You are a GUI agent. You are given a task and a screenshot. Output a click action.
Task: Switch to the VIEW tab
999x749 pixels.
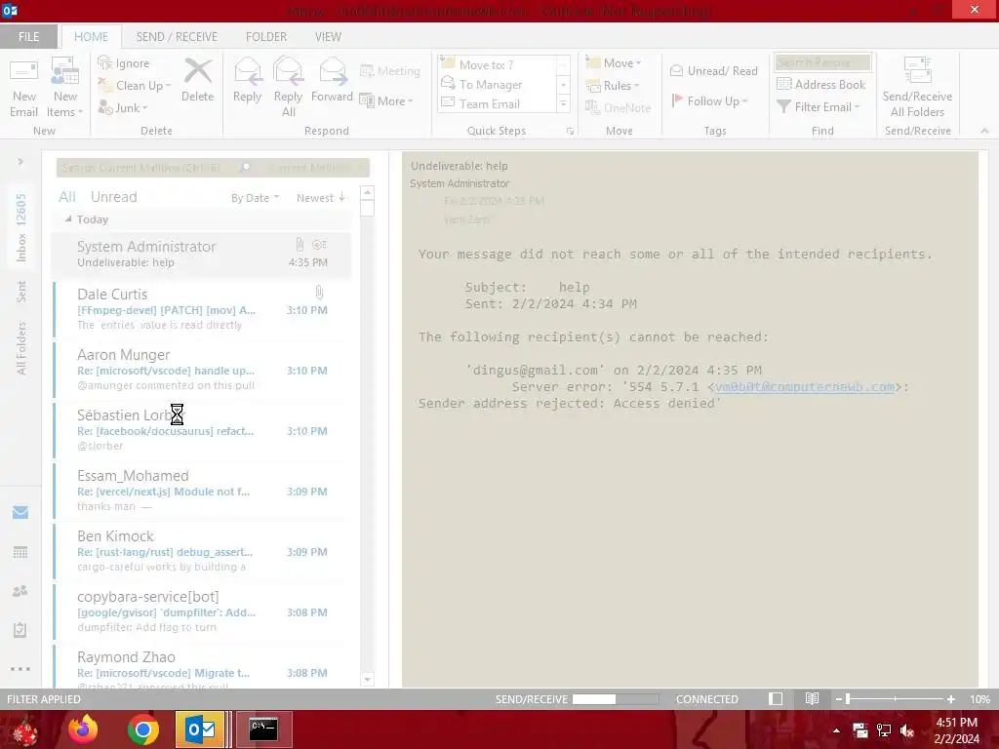click(328, 37)
